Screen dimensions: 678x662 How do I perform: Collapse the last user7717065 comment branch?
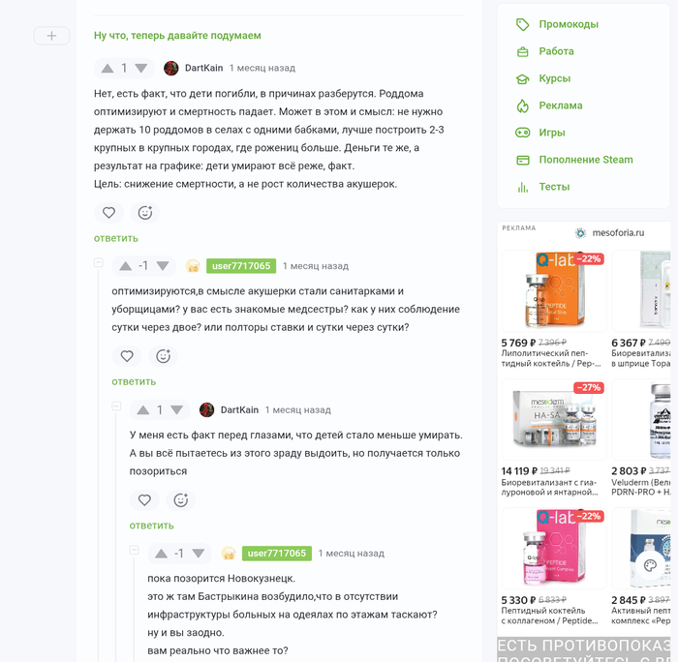click(134, 550)
